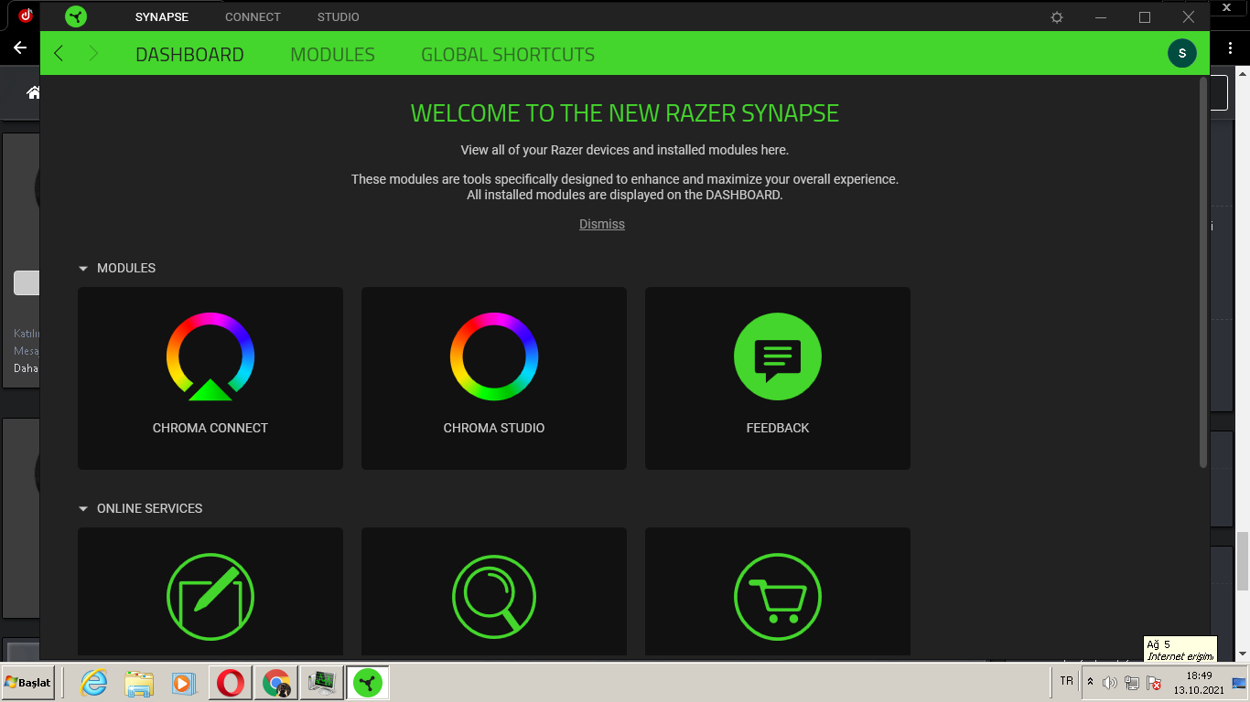
Task: Click the network tray icon
Action: (x=1132, y=683)
